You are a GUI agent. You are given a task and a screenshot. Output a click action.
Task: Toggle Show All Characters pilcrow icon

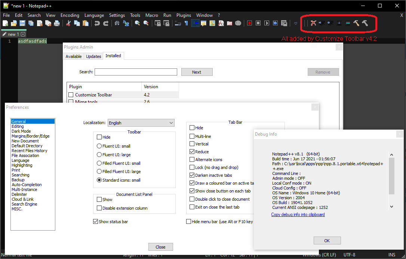pos(187,23)
